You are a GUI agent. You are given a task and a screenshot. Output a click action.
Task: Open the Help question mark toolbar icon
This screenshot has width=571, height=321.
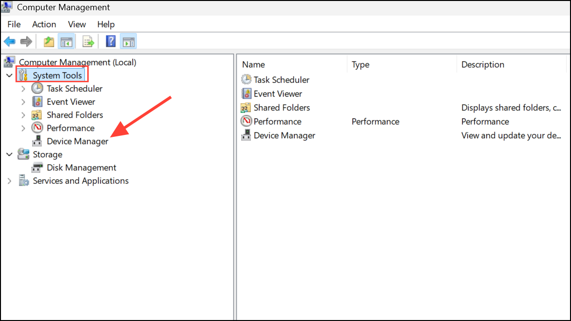pos(111,41)
